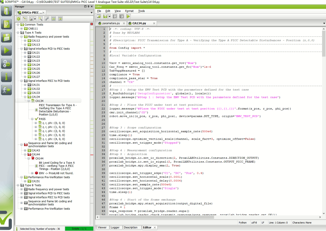Open the report icon dropdown arrow in Manager toolbar
The height and width of the screenshot is (231, 326).
[35, 19]
